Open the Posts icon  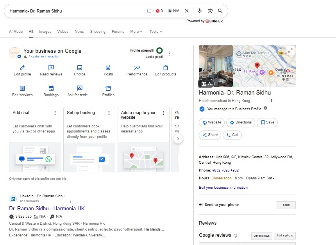coord(108,68)
